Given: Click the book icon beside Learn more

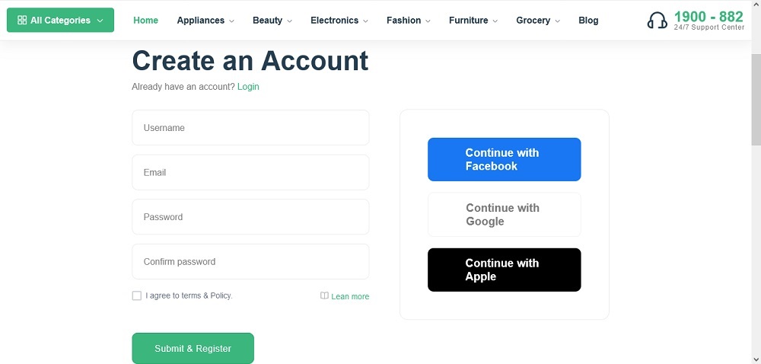Looking at the screenshot, I should (x=324, y=296).
